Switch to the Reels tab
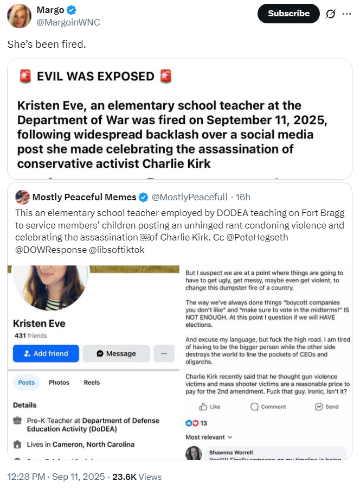The image size is (360, 488). click(92, 383)
